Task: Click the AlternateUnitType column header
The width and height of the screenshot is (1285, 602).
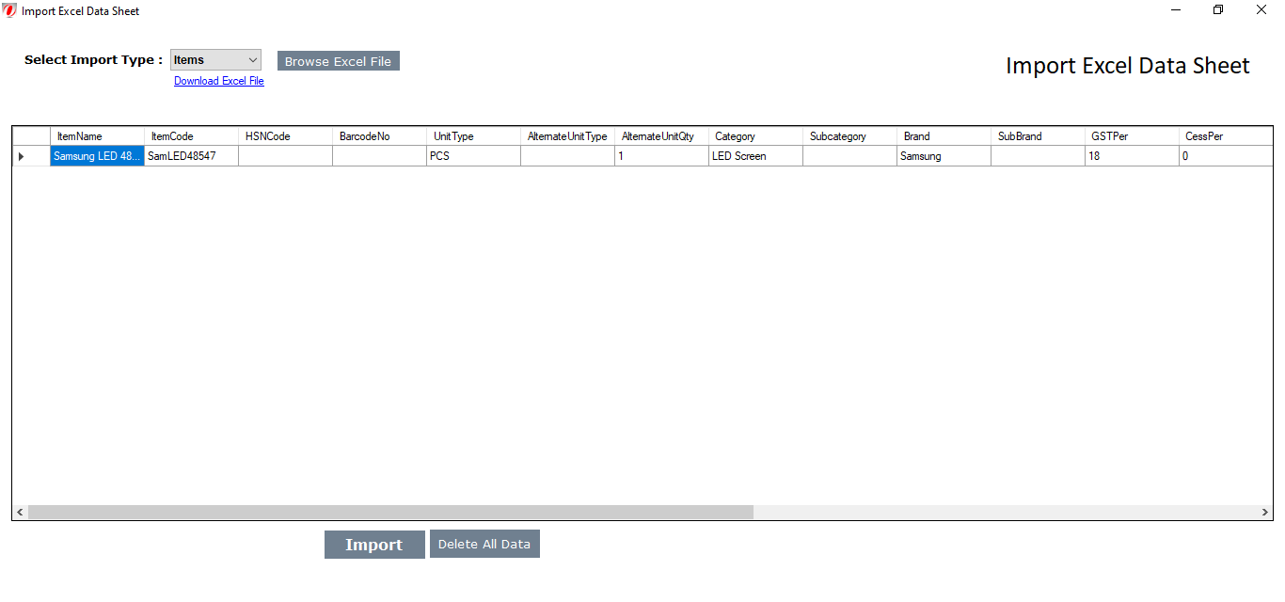Action: (568, 136)
